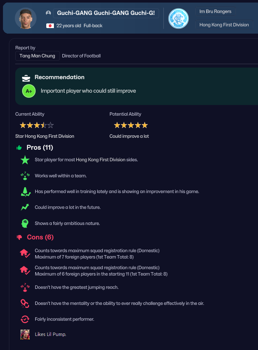Open the Irn Bru Rangers club link

[x=212, y=11]
